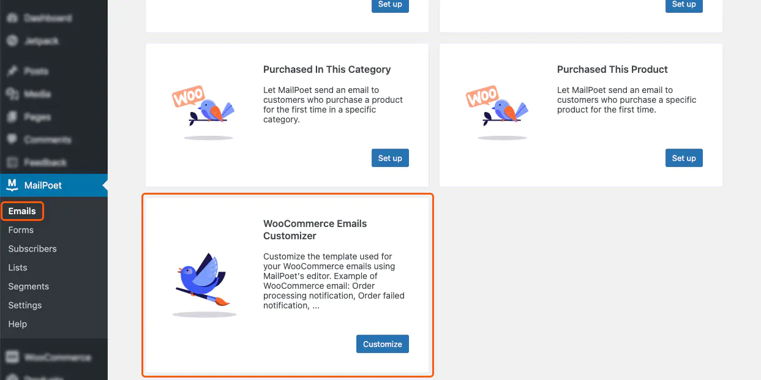Customize the WooCommerce Emails template

click(x=382, y=344)
